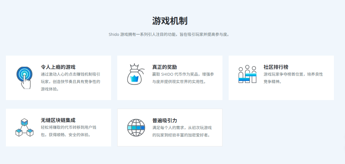Open the 社区排行榜 heading
Image resolution: width=345 pixels, height=164 pixels.
pyautogui.click(x=276, y=67)
